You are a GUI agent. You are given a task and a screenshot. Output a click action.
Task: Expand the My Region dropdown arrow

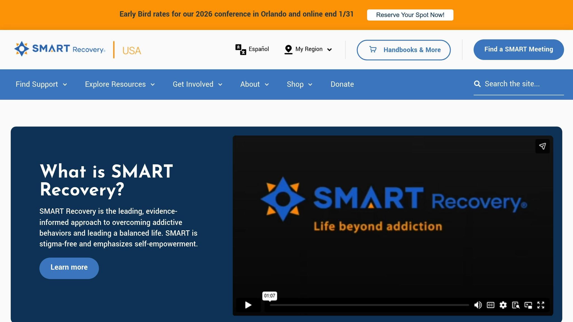tap(330, 49)
